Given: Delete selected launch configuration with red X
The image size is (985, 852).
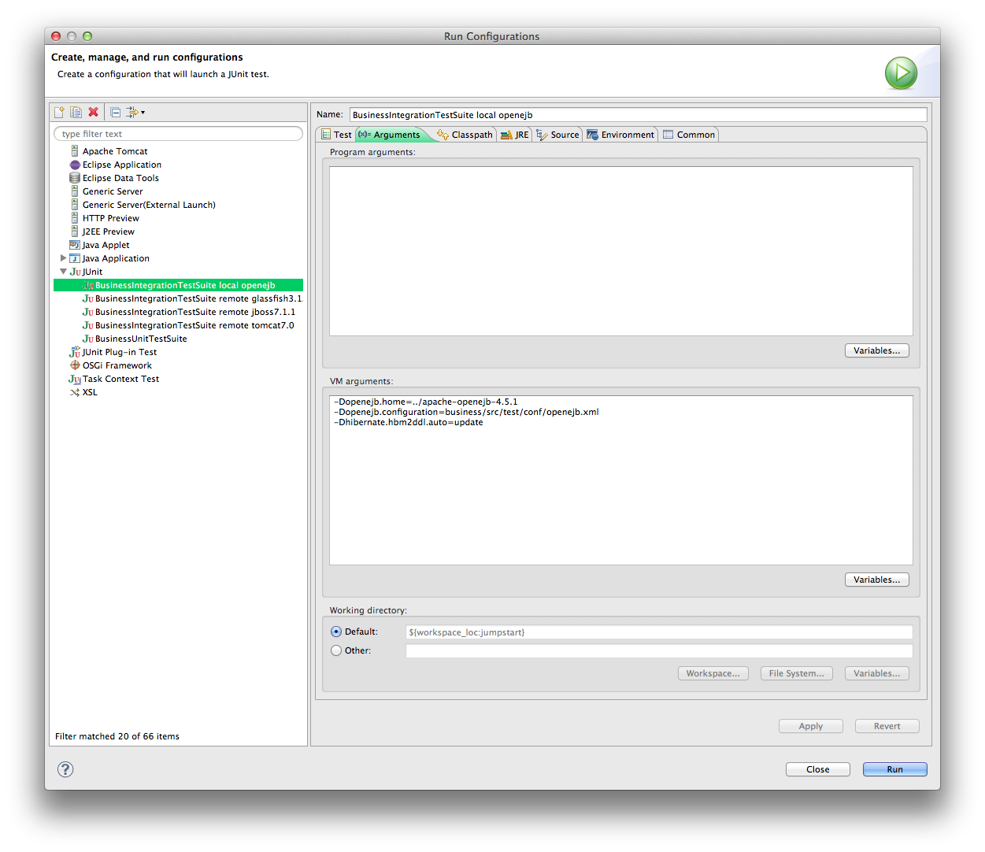Looking at the screenshot, I should click(x=93, y=113).
